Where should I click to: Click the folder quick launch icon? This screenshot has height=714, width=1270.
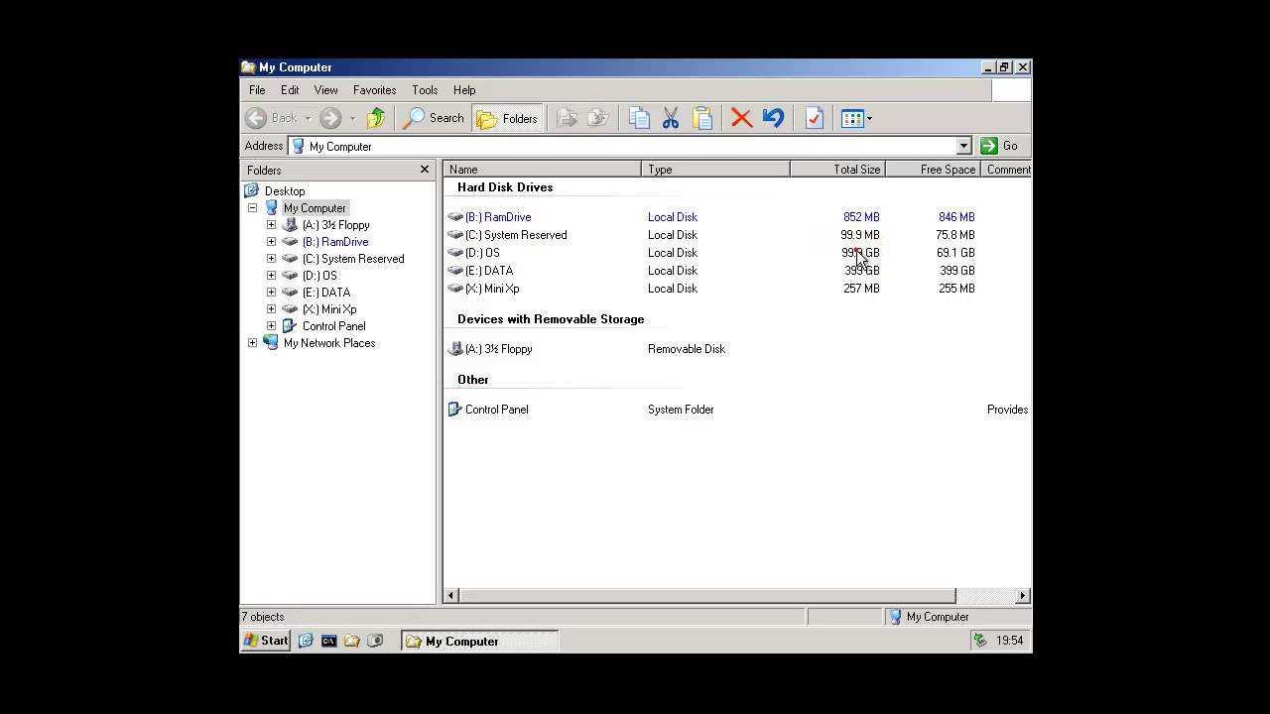pos(351,641)
